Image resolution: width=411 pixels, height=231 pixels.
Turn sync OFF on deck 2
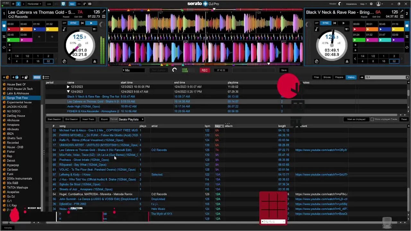[317, 23]
